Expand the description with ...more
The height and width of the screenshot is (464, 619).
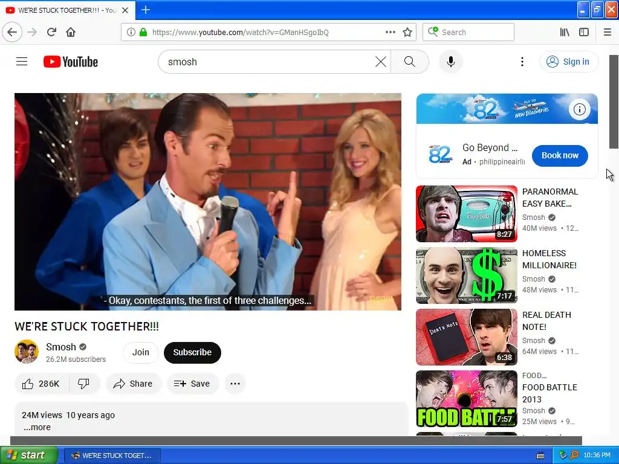tap(37, 427)
